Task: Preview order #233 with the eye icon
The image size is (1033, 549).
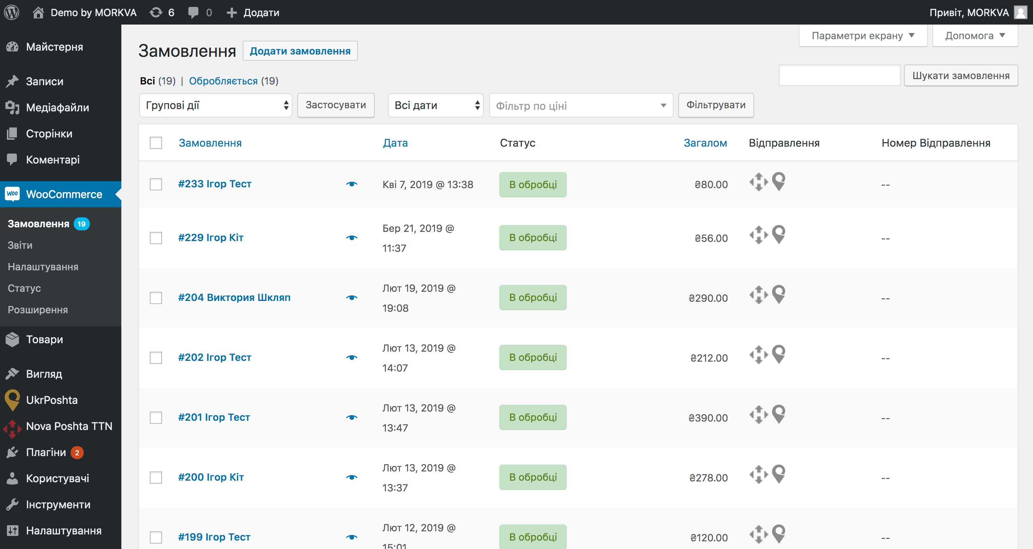Action: tap(352, 184)
